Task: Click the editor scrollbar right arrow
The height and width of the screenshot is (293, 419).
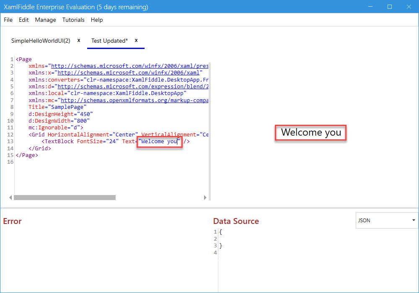Action: click(x=205, y=198)
